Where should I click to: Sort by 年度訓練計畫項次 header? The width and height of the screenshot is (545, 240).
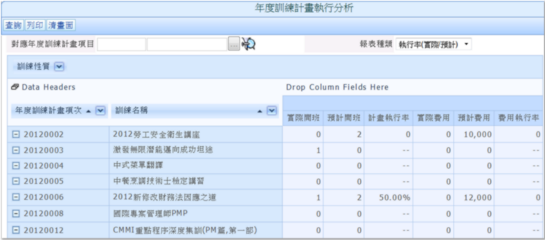pos(49,110)
